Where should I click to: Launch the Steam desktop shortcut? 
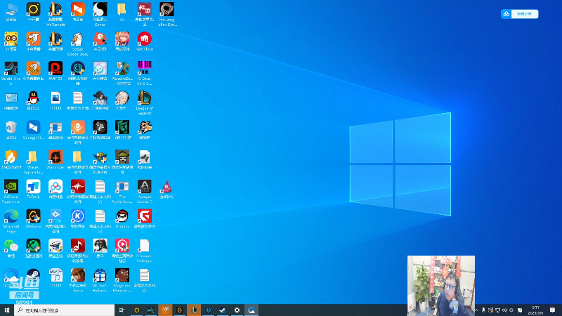(33, 275)
